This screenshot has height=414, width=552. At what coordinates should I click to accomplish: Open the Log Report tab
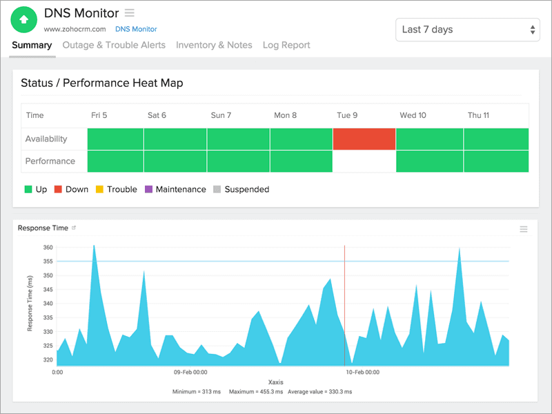(286, 46)
